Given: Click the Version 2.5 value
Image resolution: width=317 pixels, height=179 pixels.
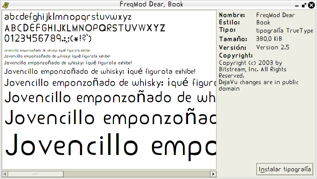Looking at the screenshot, I should 273,47.
